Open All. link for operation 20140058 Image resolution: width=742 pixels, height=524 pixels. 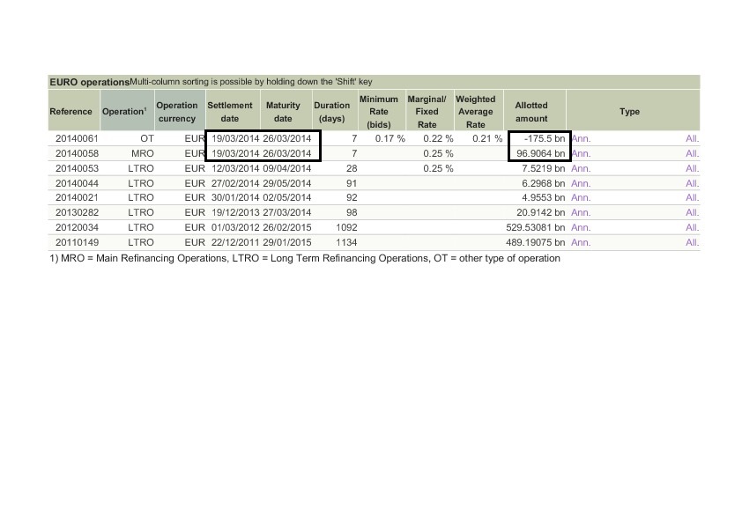point(692,153)
